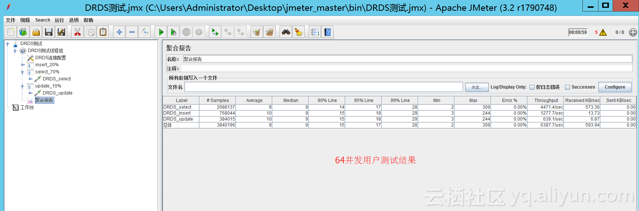Collapse all nodes with blue minus icon
Screen dimensions: 639x211
pos(132,32)
